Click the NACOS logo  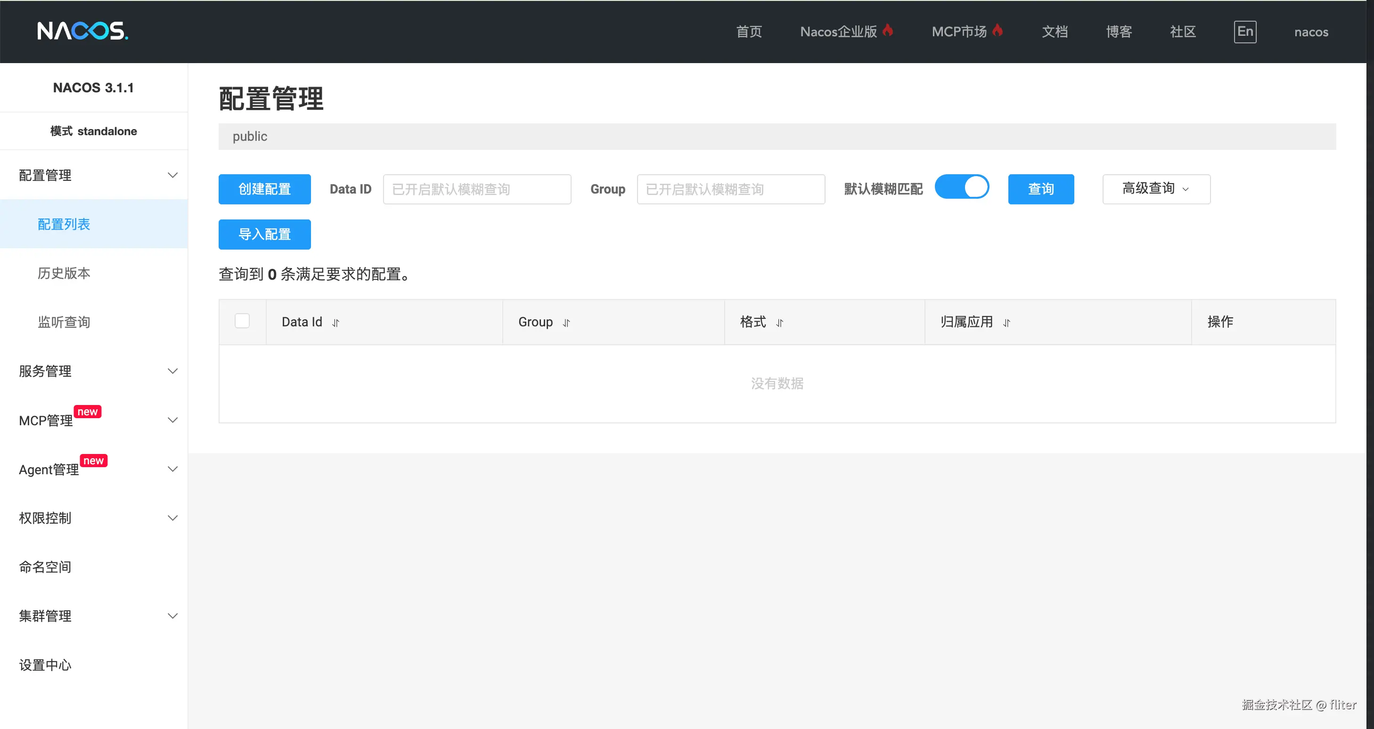tap(82, 31)
